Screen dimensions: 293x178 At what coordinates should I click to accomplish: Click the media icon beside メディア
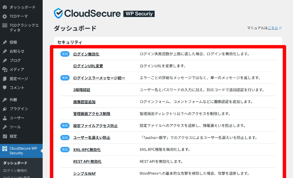pyautogui.click(x=5, y=69)
